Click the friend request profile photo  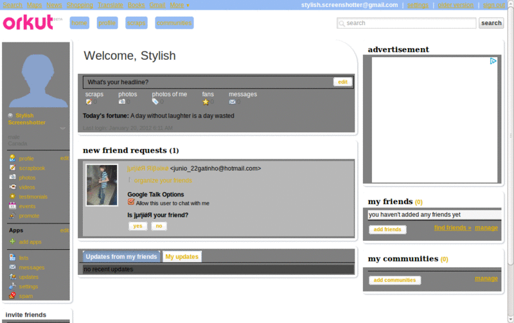coord(102,185)
